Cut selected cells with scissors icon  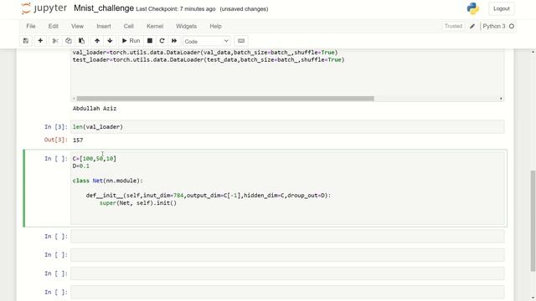point(55,41)
